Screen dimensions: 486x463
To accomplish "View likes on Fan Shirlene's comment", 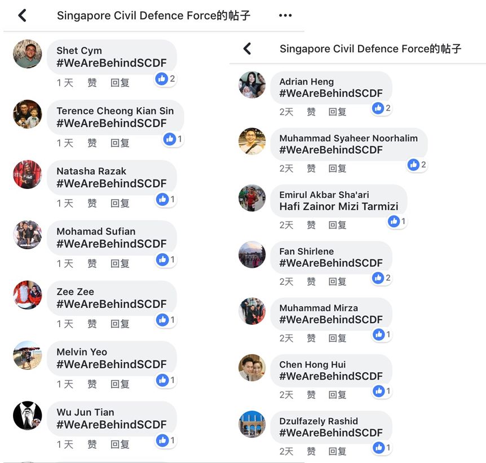I will click(382, 278).
